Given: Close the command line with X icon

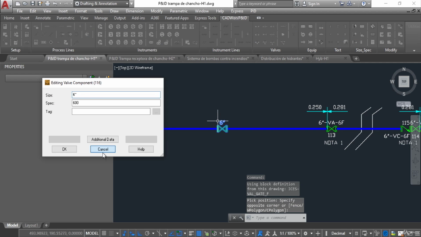Looking at the screenshot, I should coord(234,218).
